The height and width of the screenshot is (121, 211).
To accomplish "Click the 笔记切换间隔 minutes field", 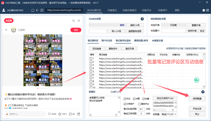I will (141, 109).
